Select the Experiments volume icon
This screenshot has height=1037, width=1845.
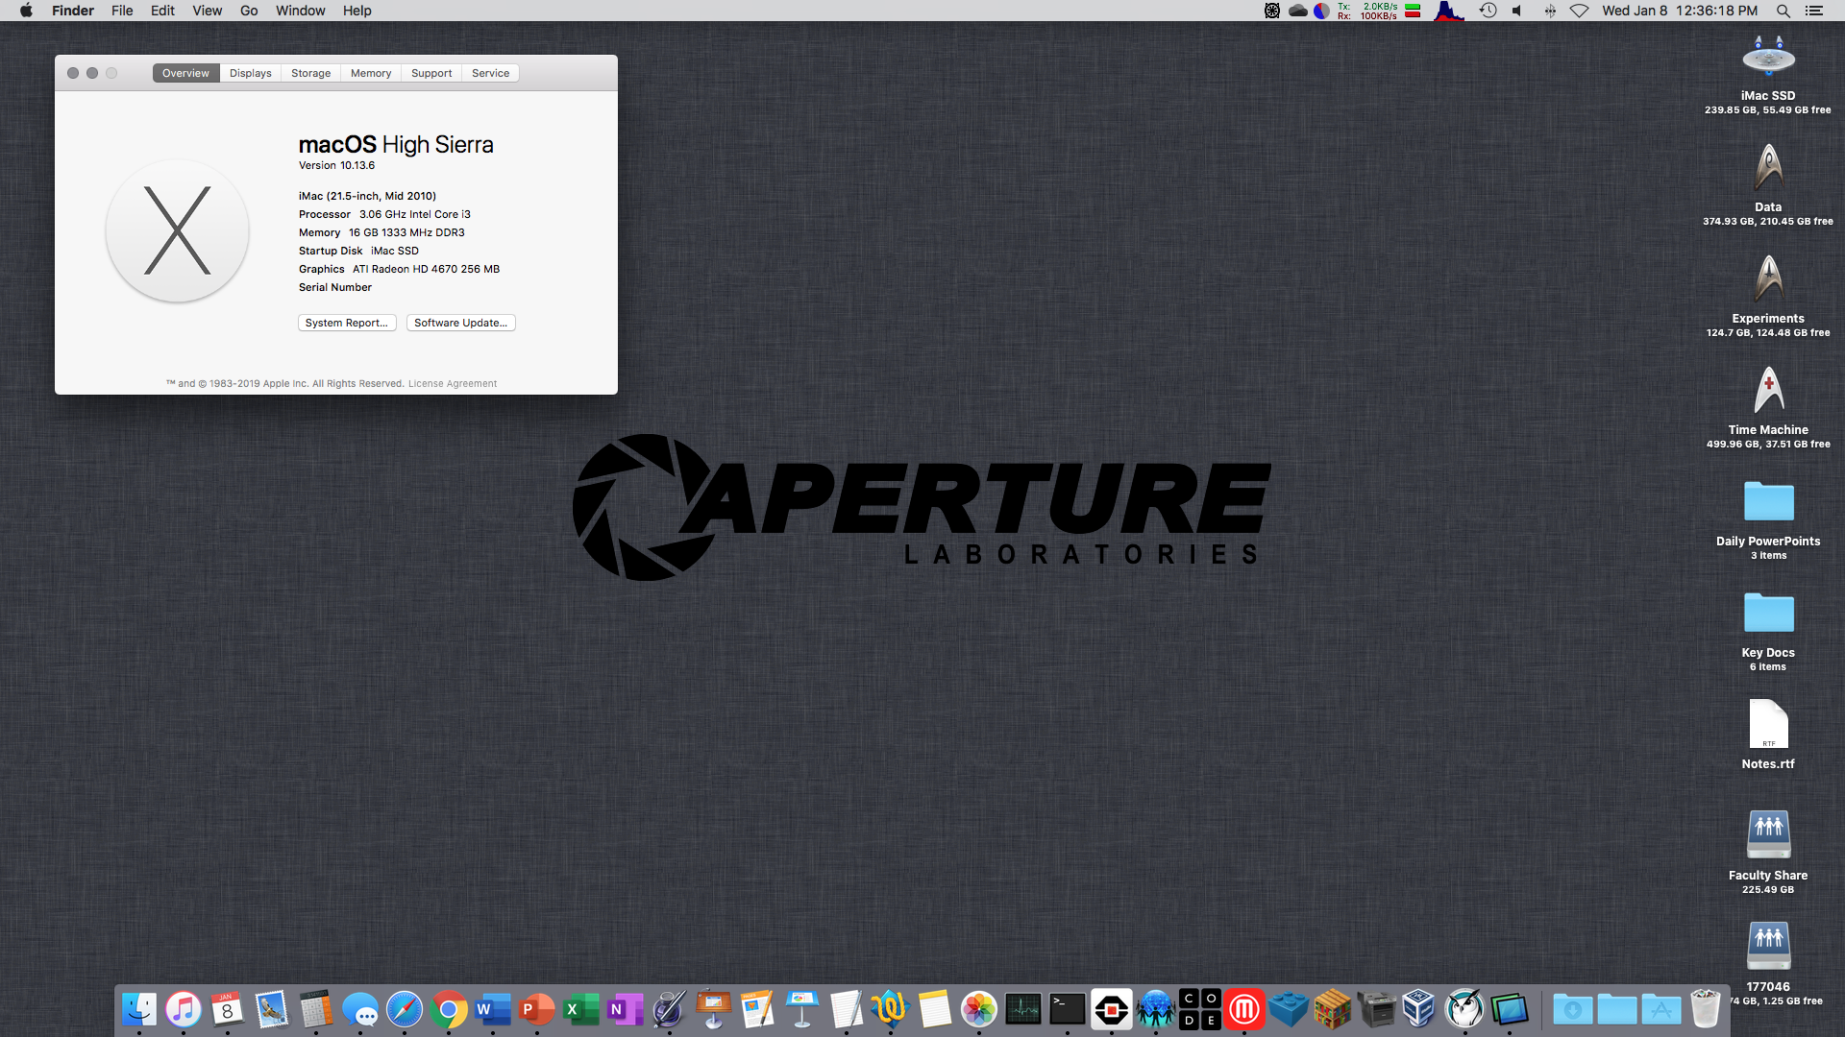pyautogui.click(x=1768, y=278)
